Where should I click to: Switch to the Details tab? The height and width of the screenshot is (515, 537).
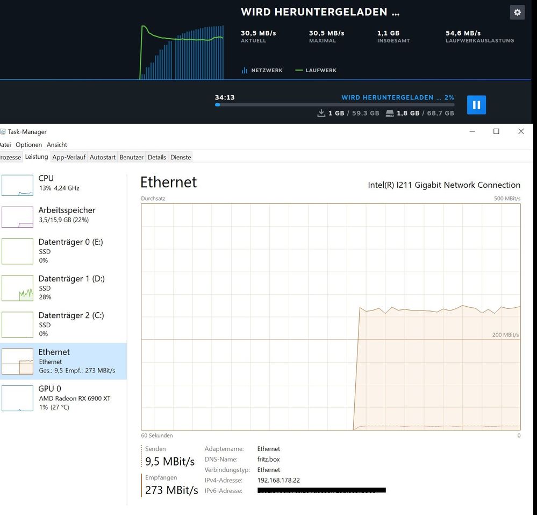(x=157, y=157)
